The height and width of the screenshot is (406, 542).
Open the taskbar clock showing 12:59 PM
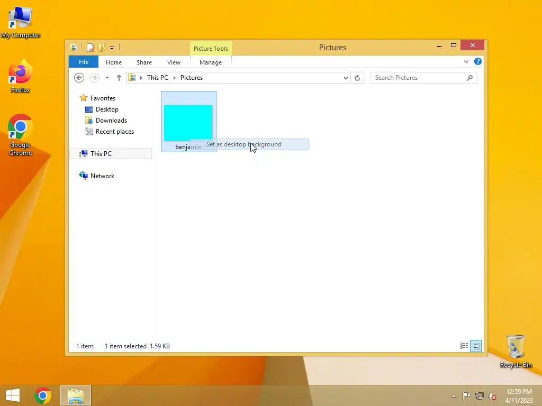coord(519,395)
